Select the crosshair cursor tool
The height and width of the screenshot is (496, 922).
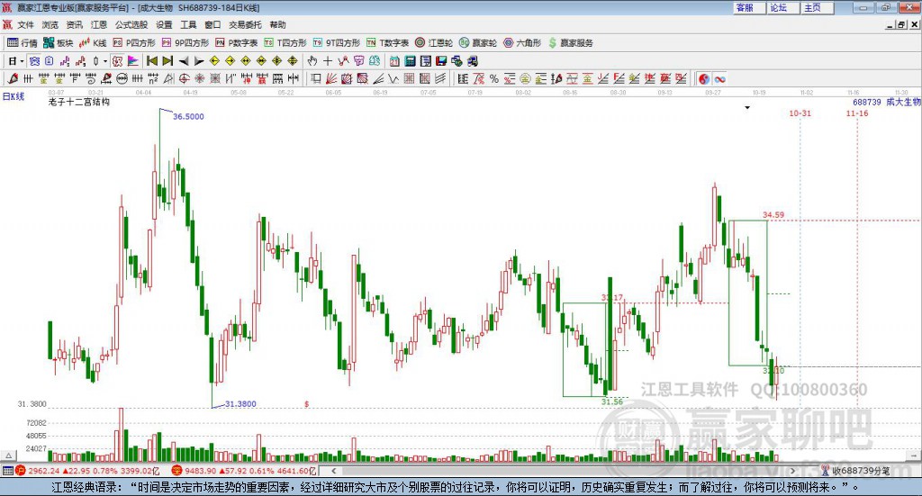(328, 61)
